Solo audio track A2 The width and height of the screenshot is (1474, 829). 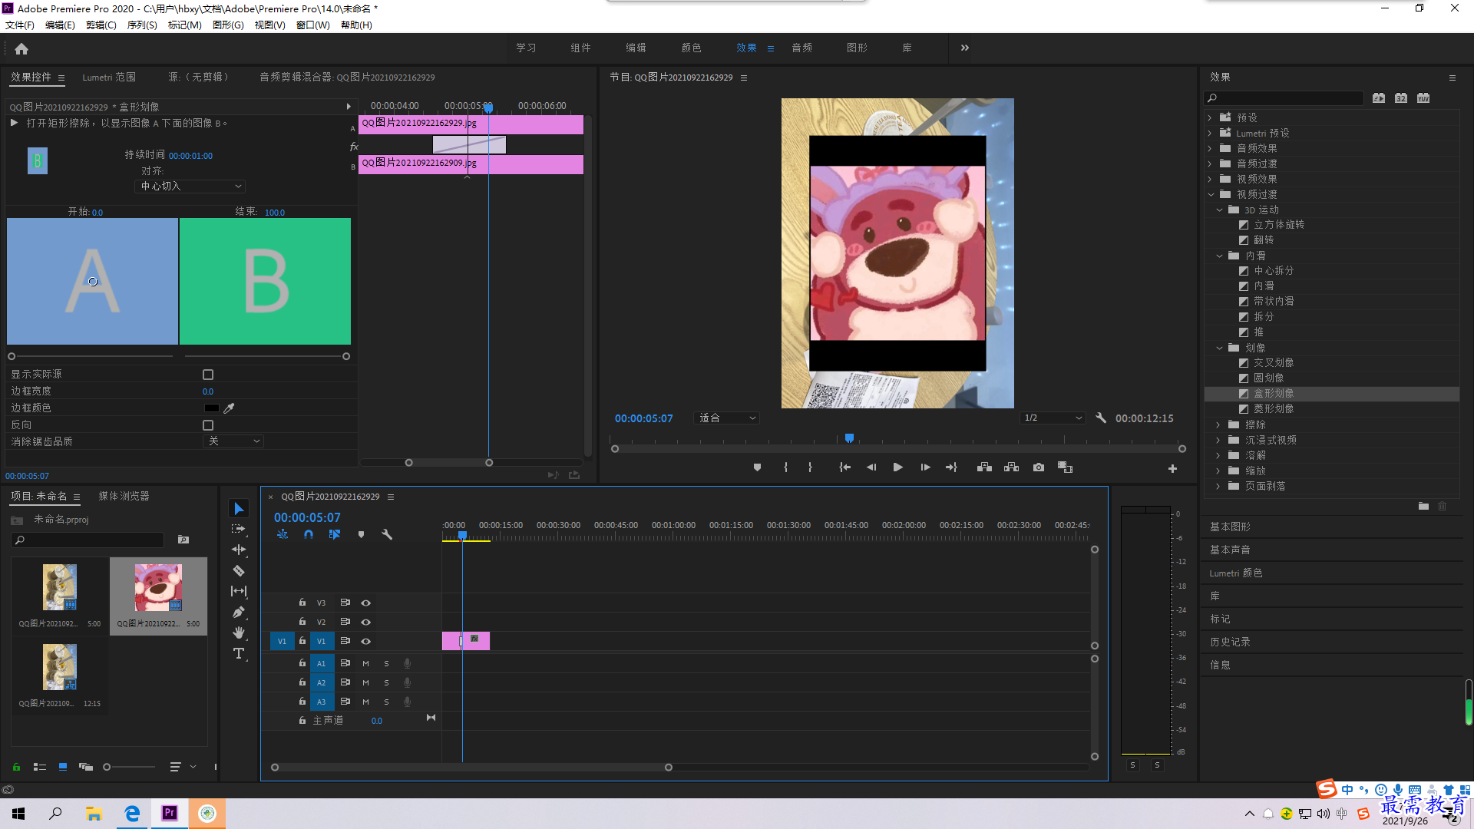point(386,682)
